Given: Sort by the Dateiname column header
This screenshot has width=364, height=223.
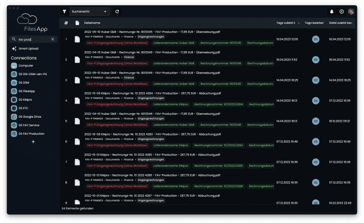Looking at the screenshot, I should pyautogui.click(x=92, y=23).
